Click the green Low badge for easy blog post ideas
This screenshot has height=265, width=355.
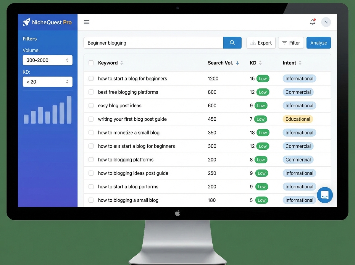coord(261,106)
